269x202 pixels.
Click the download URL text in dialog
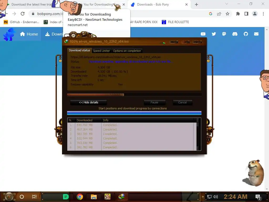coord(116,57)
